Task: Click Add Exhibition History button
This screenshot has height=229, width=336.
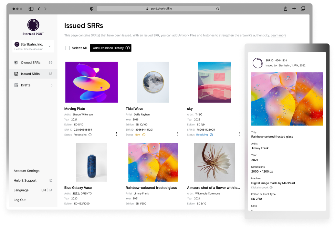Action: point(111,48)
